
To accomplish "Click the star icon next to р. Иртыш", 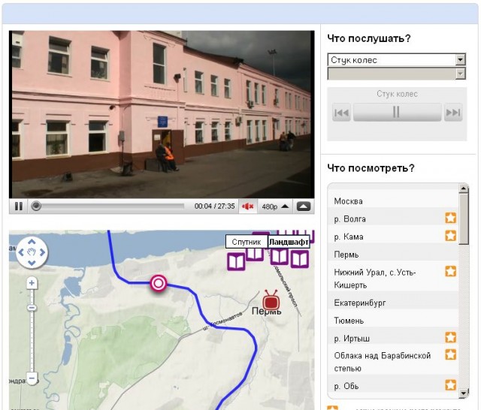I will [450, 338].
